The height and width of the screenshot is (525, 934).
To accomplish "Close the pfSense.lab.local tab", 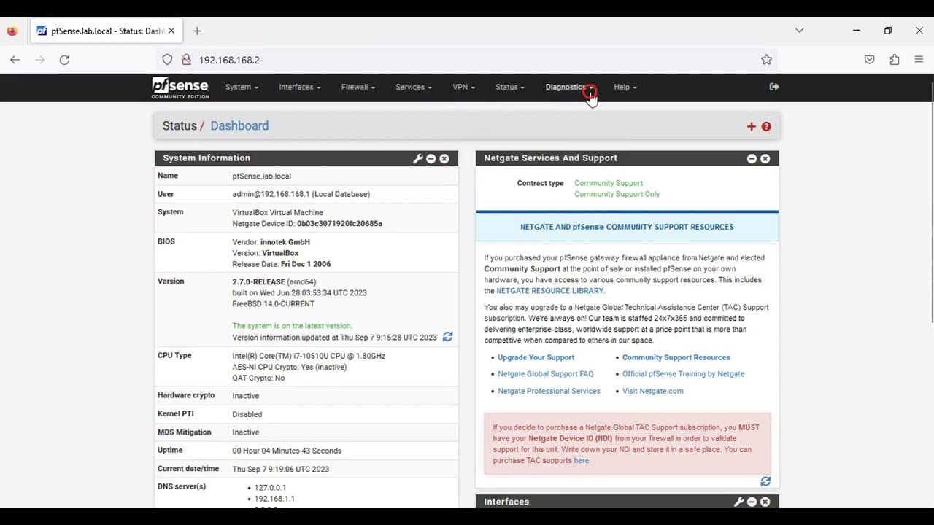I will pos(171,31).
